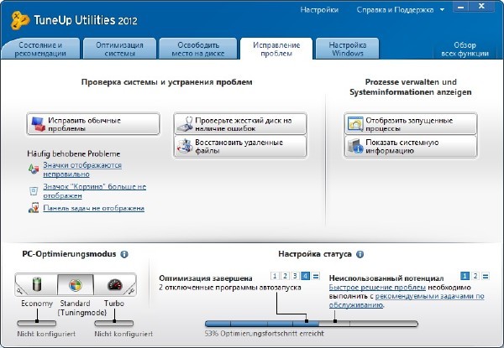Open Освободить место на диске tab

(198, 49)
